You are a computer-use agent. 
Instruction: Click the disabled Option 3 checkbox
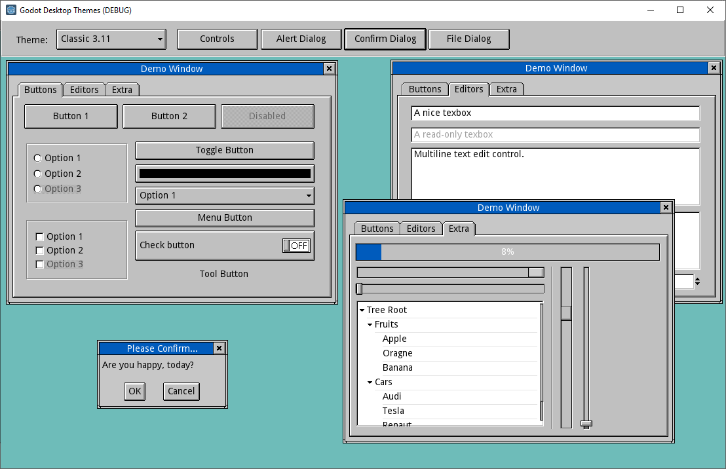coord(59,265)
